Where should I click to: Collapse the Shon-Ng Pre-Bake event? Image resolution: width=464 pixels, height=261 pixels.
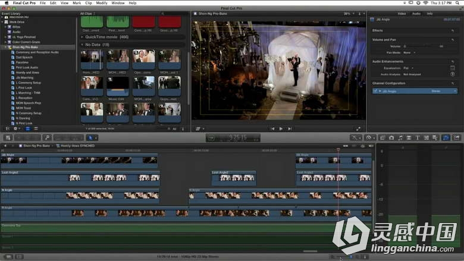tap(5, 47)
